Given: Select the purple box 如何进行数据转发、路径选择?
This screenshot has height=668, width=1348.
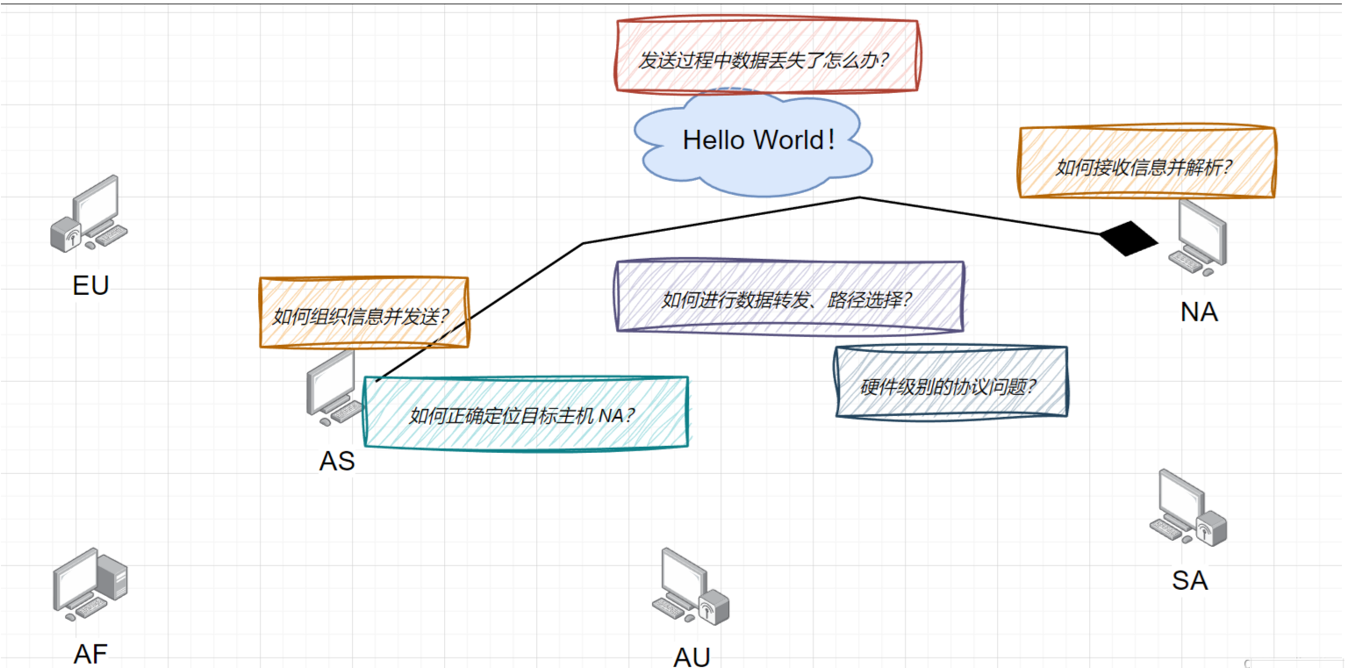Looking at the screenshot, I should tap(790, 296).
